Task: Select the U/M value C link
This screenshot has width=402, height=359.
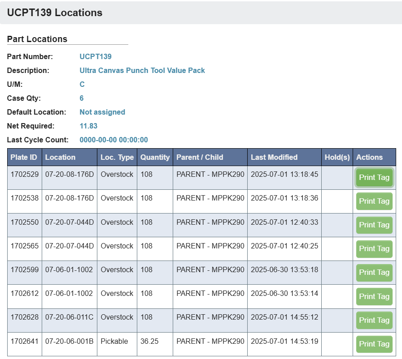Action: (81, 84)
